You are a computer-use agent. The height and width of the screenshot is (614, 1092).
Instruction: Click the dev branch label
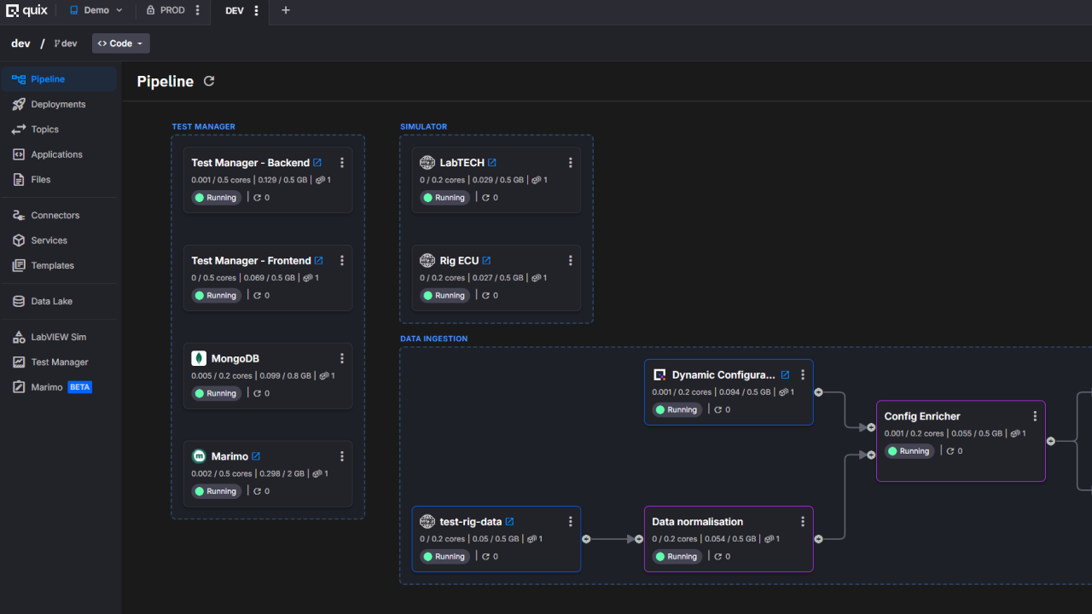pyautogui.click(x=66, y=43)
